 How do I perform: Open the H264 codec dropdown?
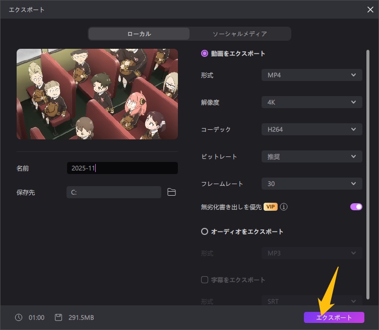312,129
